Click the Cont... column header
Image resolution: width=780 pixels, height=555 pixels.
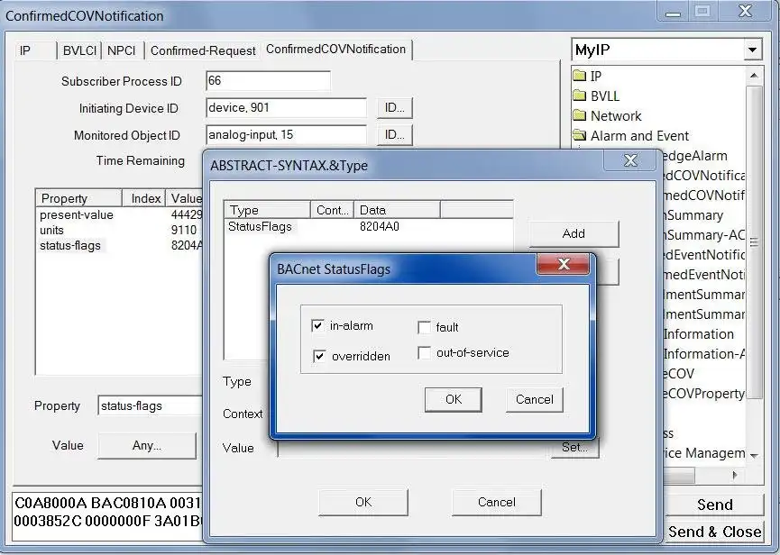pos(333,210)
